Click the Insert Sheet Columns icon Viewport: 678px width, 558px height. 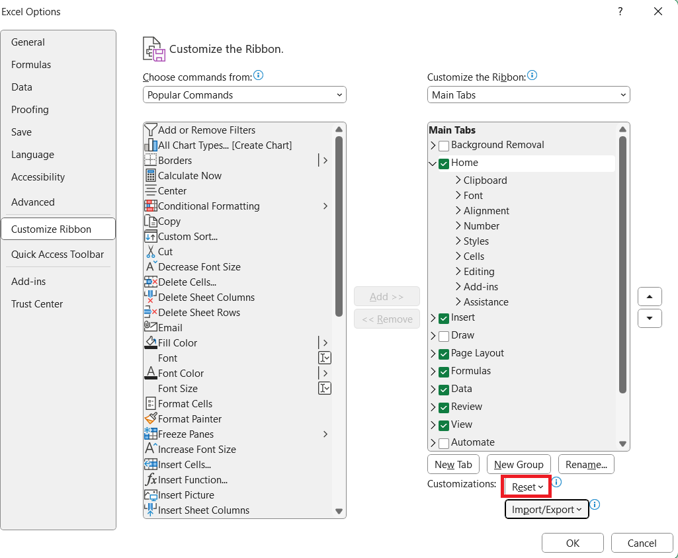(x=150, y=510)
